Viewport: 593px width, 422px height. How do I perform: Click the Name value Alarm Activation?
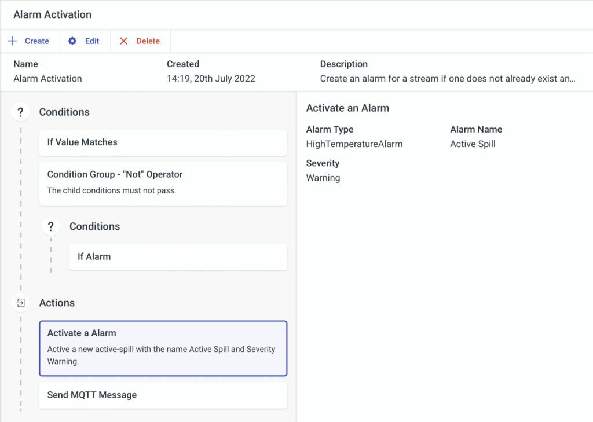click(x=47, y=79)
